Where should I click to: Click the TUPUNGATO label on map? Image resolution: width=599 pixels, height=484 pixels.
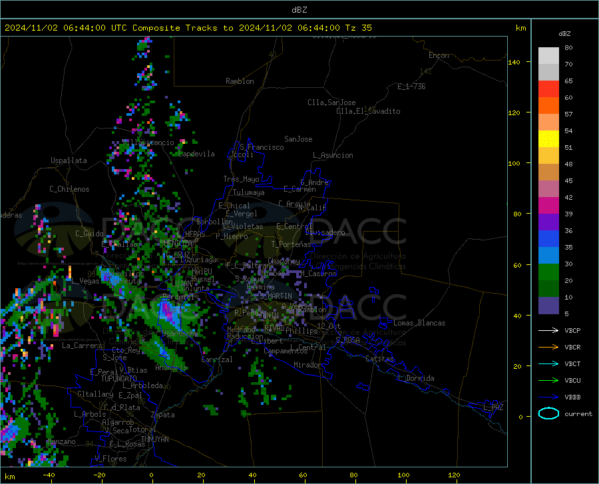pos(118,379)
